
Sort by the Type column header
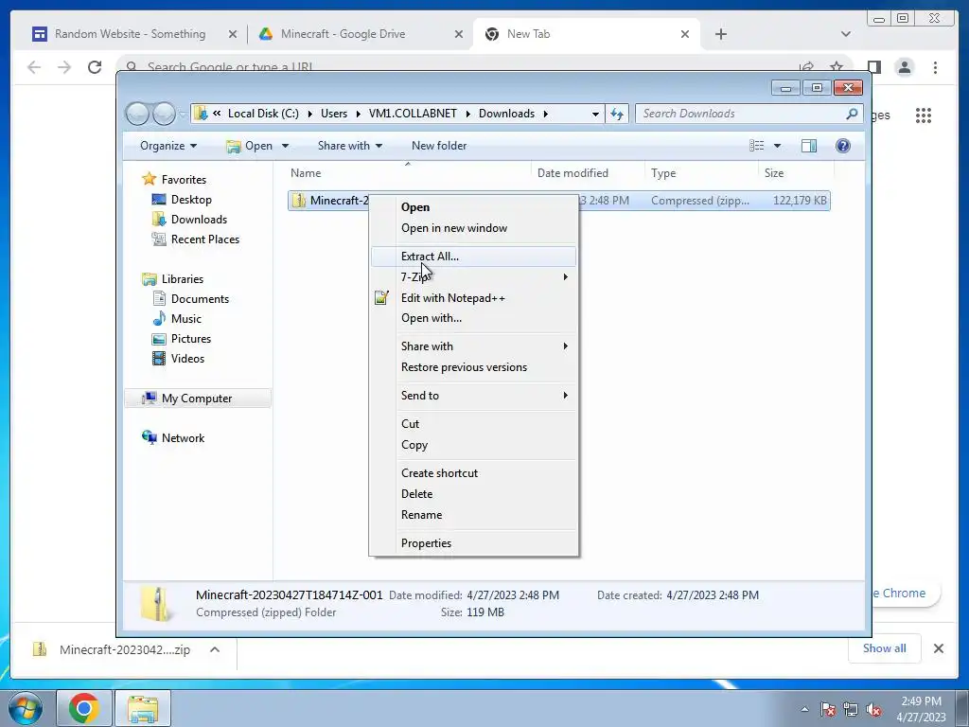pos(701,173)
